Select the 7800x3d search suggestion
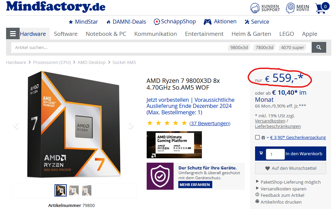 click(264, 47)
